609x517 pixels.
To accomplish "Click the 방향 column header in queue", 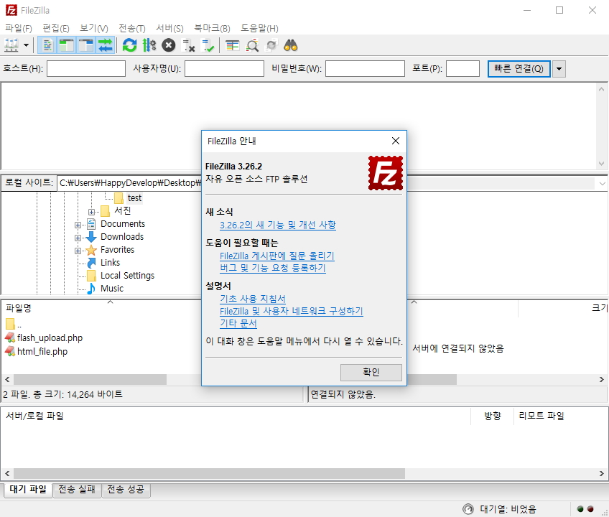I will (493, 416).
